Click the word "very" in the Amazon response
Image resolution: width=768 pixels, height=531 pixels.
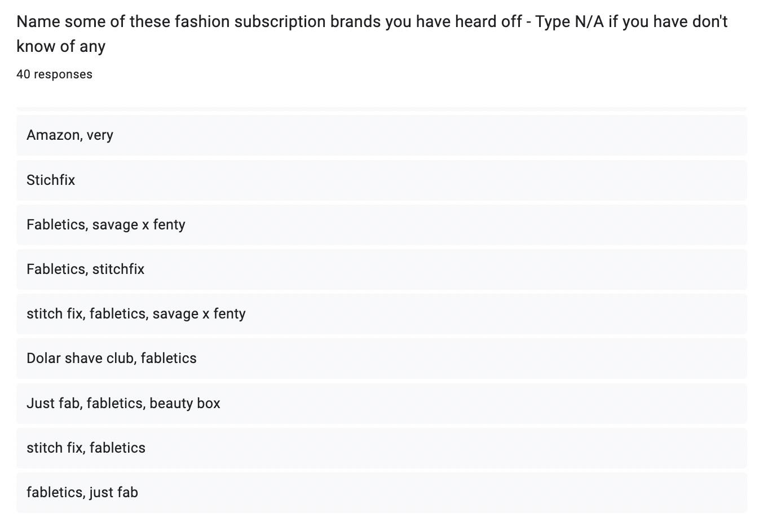[100, 135]
